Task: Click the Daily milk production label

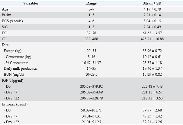Action: tap(19, 68)
